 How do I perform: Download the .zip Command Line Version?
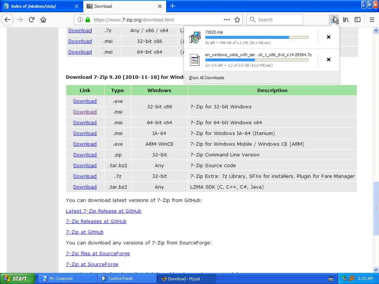point(85,155)
